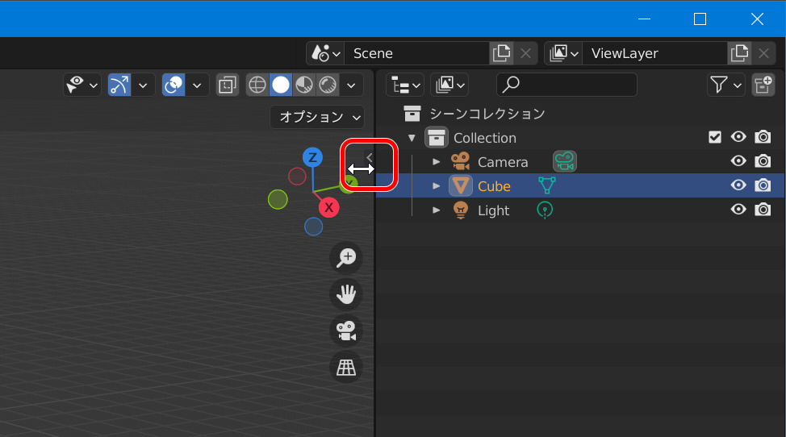Hide Camera in viewport

click(738, 160)
